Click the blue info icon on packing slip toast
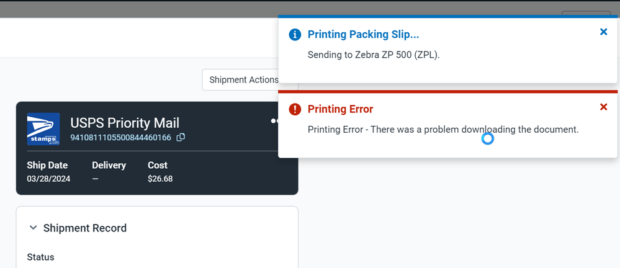 pyautogui.click(x=295, y=35)
